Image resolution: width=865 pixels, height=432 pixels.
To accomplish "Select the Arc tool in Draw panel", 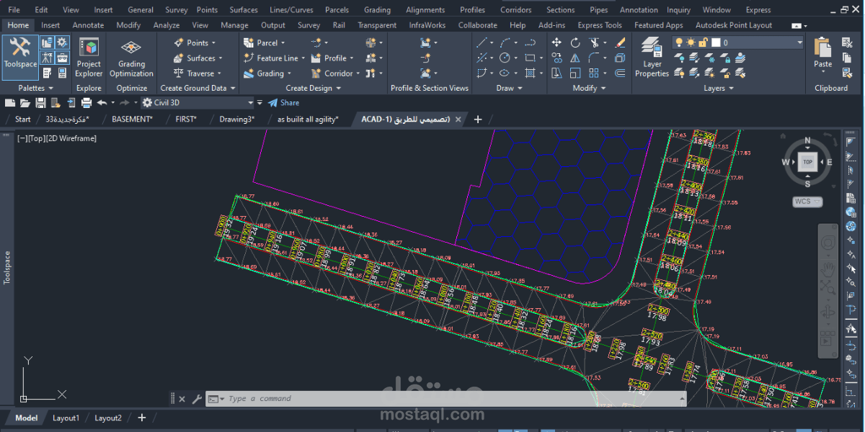I will tap(505, 42).
